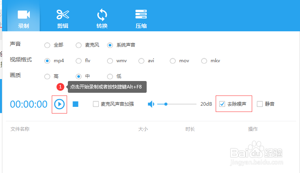This screenshot has width=300, height=173.
Task: Enable 麦克风声音加强 checkbox
Action: tap(96, 104)
